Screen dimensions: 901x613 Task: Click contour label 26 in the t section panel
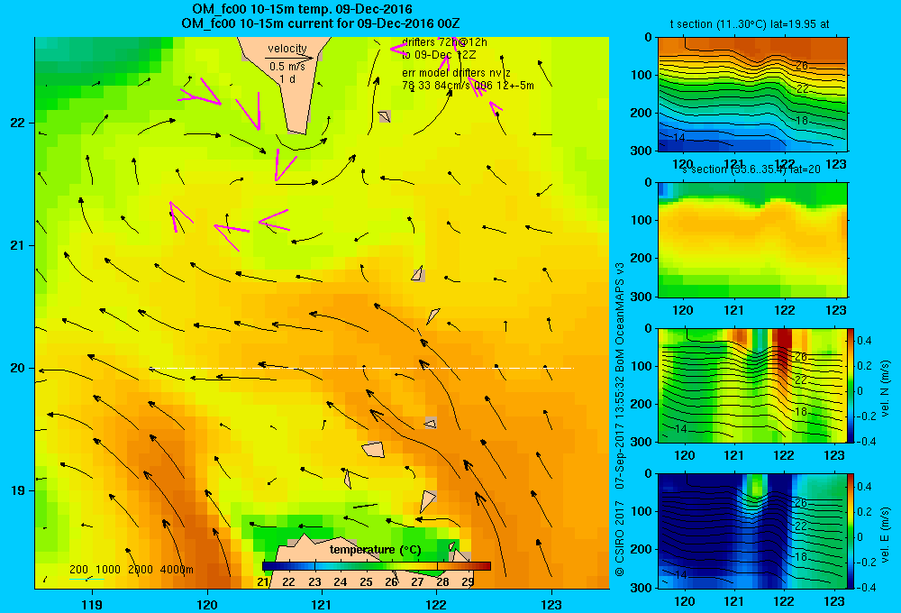click(802, 66)
